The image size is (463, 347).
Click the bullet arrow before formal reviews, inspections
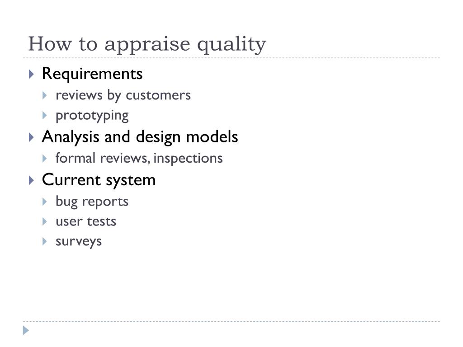(x=45, y=159)
